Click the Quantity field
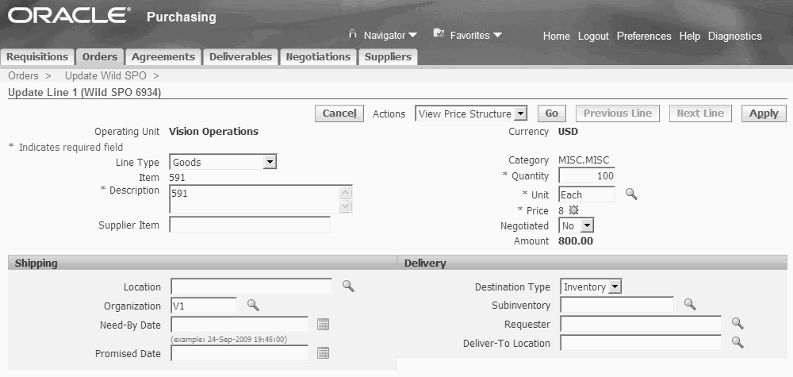 click(587, 175)
